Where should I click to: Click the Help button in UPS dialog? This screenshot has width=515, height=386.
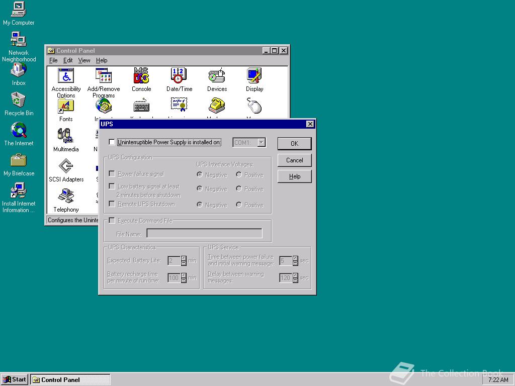[295, 176]
